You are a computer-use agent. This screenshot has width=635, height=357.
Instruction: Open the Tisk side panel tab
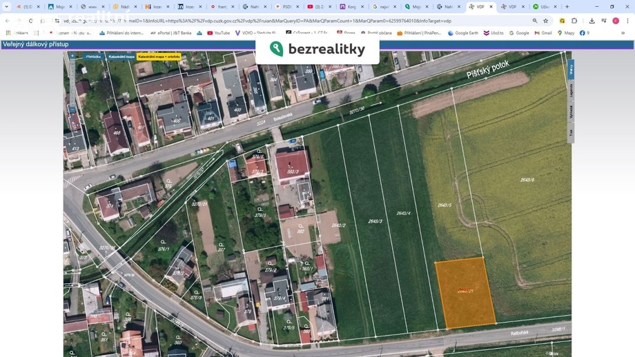pyautogui.click(x=571, y=132)
